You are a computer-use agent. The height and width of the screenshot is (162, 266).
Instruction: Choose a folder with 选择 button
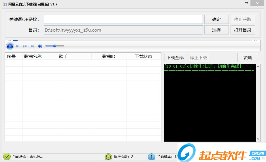216,30
